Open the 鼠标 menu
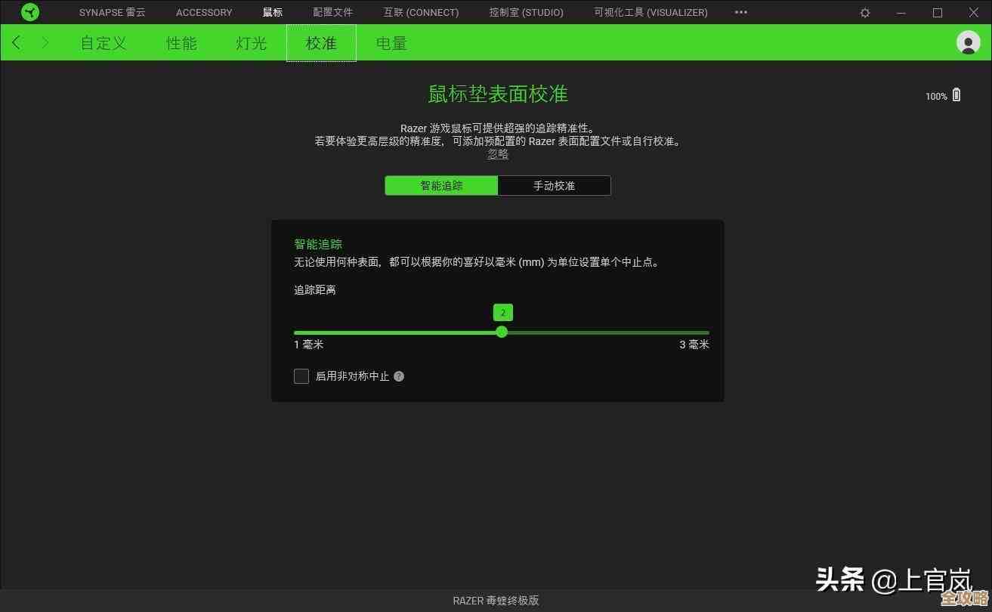 tap(272, 12)
